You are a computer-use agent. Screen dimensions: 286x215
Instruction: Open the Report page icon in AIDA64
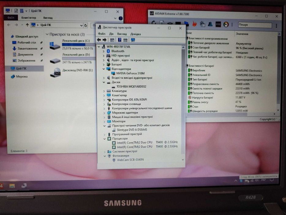[162, 23]
